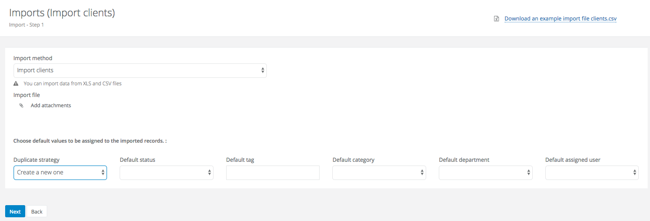650x221 pixels.
Task: Click the XLS and CSV files hint text
Action: click(72, 84)
